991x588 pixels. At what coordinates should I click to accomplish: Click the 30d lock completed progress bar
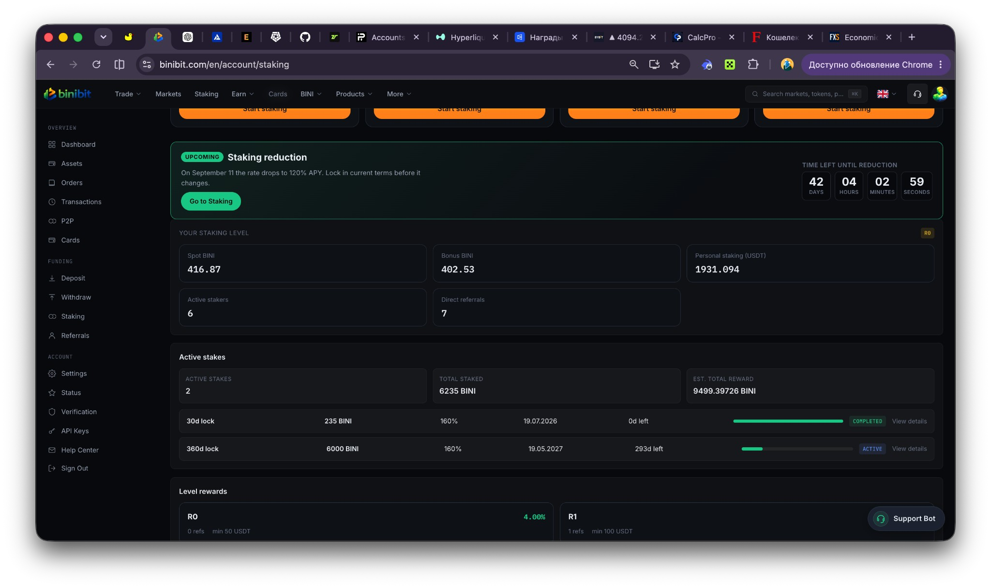[x=788, y=421]
